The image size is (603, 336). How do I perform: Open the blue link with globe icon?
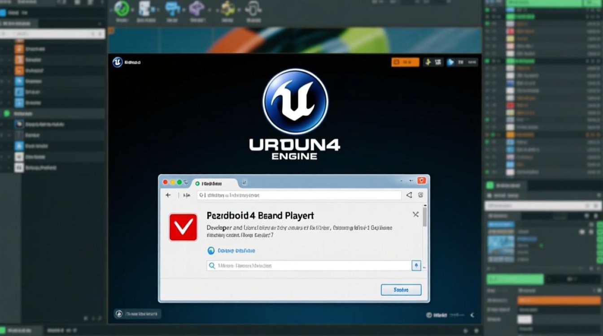[232, 251]
